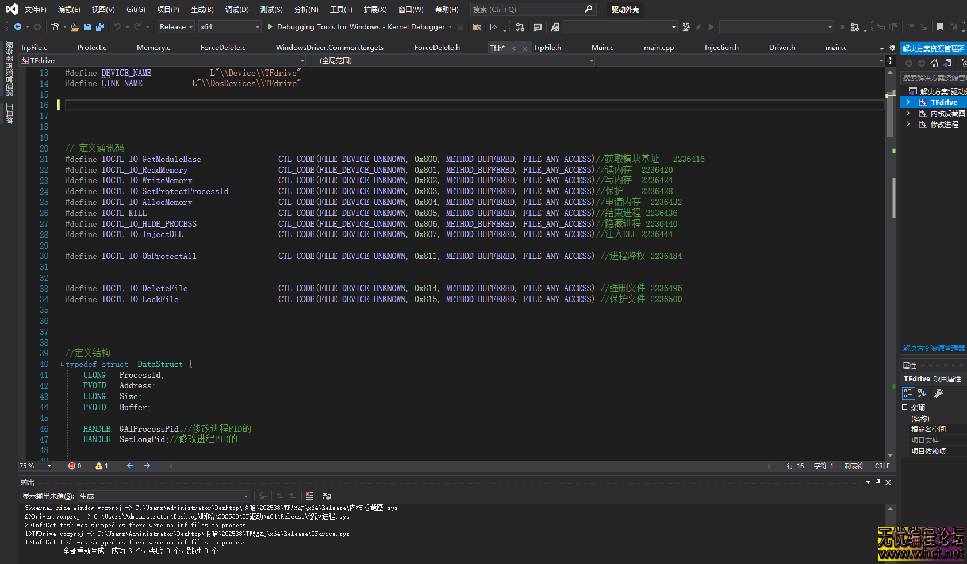
Task: Open the 生成(B) build menu
Action: coord(202,10)
